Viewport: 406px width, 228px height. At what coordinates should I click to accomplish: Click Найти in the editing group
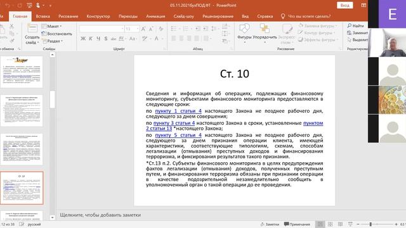(356, 25)
